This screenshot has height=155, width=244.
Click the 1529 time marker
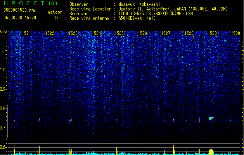point(212,33)
